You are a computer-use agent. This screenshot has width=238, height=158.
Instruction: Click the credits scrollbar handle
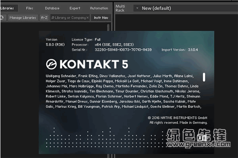pos(204,77)
